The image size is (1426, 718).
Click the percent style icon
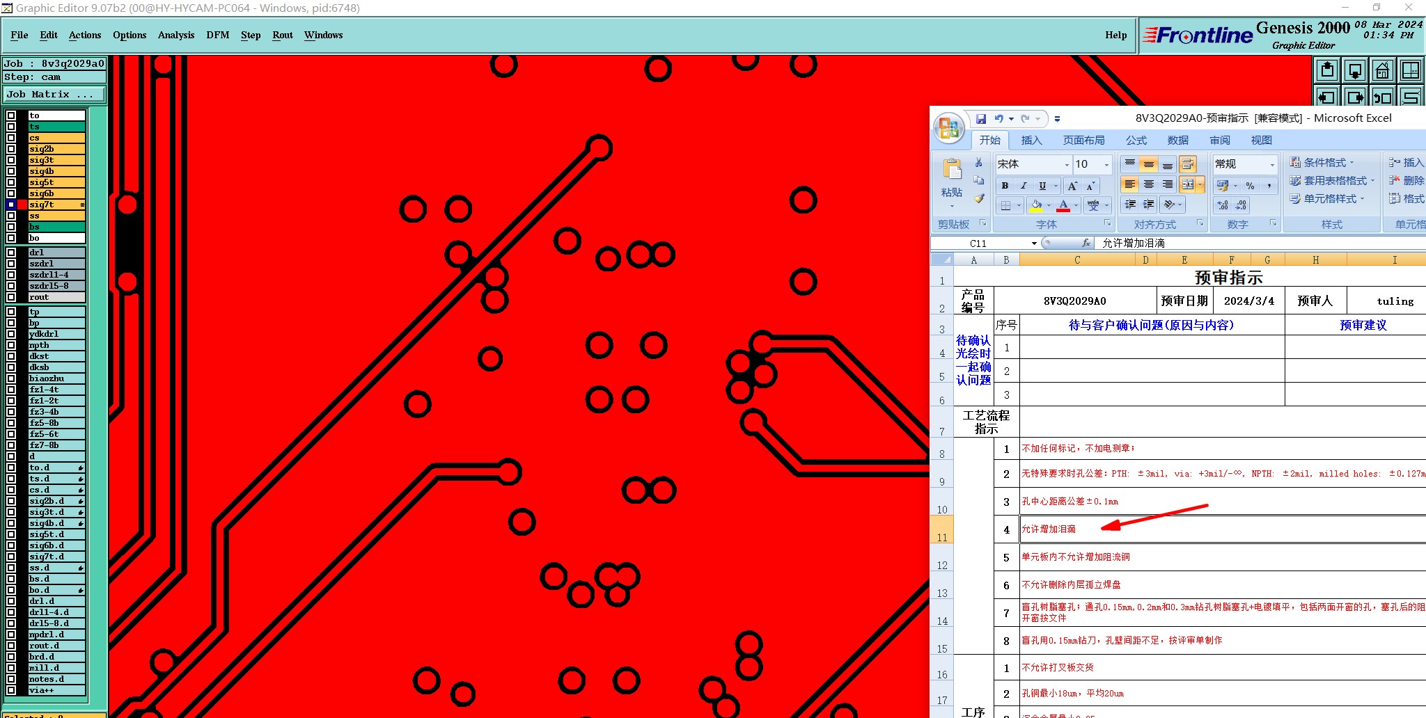click(x=1251, y=186)
